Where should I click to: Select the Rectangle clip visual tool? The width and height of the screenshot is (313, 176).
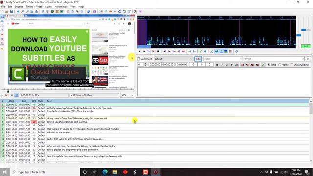[x=2, y=39]
